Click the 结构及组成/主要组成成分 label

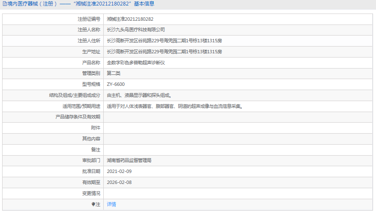(75, 96)
